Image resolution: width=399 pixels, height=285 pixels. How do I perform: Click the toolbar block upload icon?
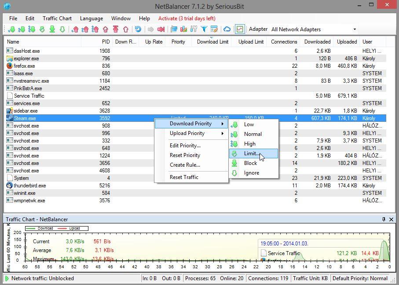[x=116, y=29]
